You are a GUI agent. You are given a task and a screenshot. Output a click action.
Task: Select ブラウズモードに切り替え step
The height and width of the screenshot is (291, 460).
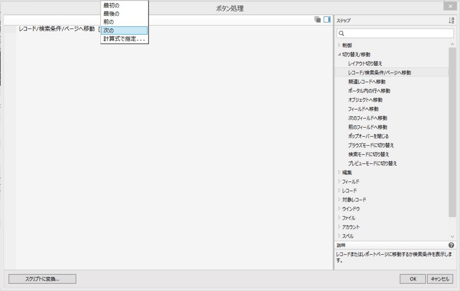(x=371, y=145)
